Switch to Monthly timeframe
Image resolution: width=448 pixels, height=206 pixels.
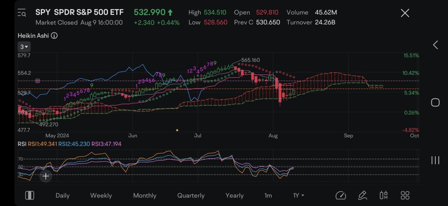point(144,196)
